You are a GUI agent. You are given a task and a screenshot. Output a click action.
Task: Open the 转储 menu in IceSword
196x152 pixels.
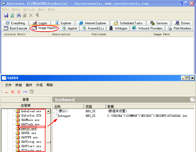pyautogui.click(x=19, y=85)
